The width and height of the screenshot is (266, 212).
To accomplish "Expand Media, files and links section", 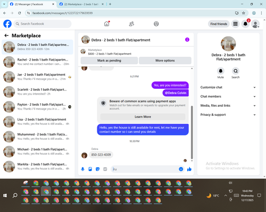I will click(228, 106).
